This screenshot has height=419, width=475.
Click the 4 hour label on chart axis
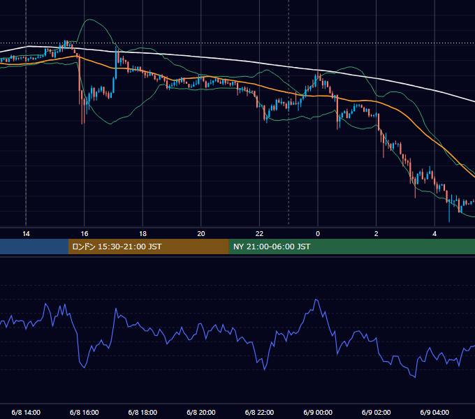click(x=434, y=234)
